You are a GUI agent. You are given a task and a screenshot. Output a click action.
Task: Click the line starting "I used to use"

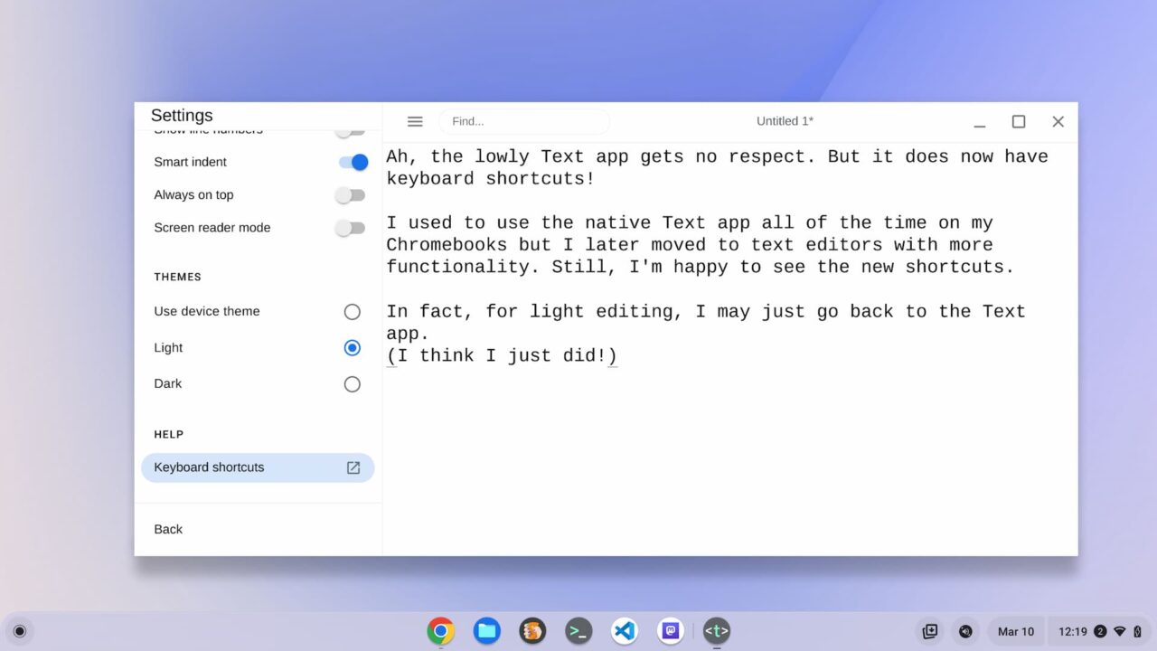(690, 222)
